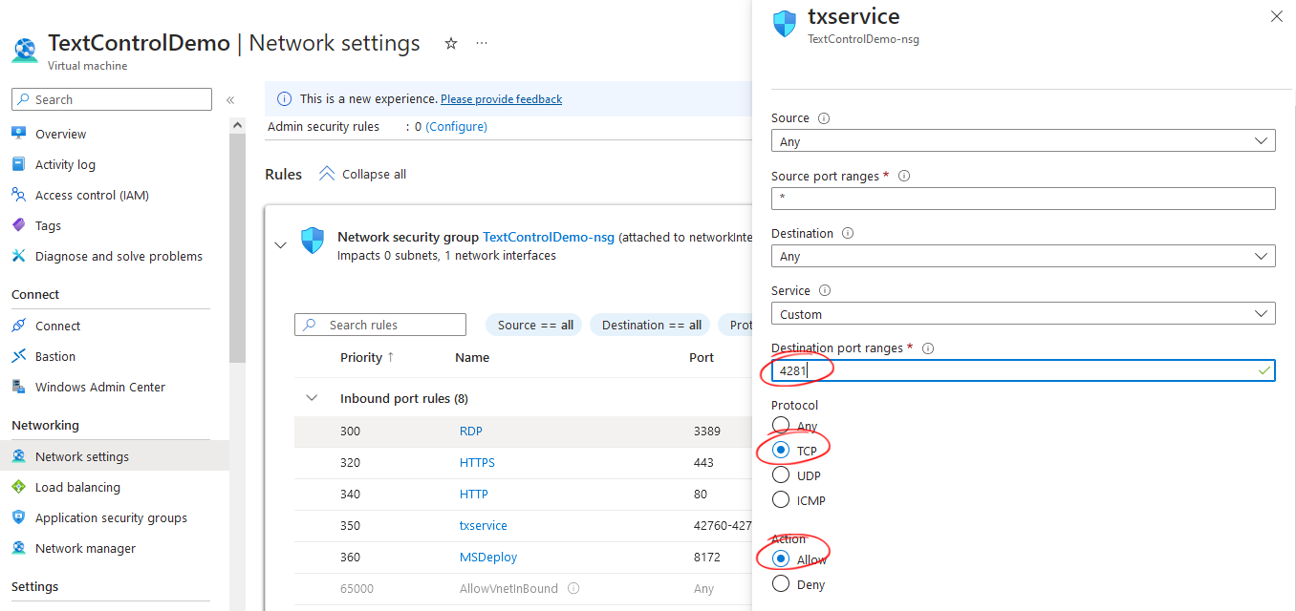Click the info icon beside Source port ranges

[x=904, y=176]
